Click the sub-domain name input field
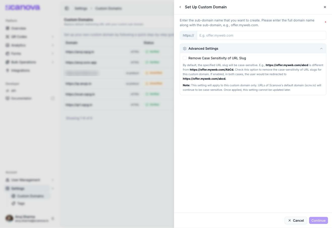Image resolution: width=332 pixels, height=228 pixels. click(261, 35)
